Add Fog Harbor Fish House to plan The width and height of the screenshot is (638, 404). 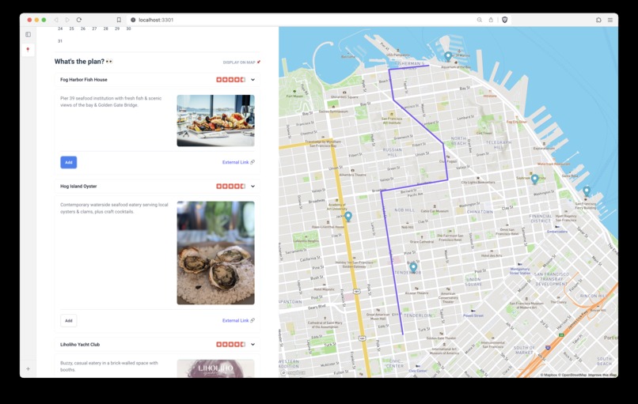tap(69, 162)
